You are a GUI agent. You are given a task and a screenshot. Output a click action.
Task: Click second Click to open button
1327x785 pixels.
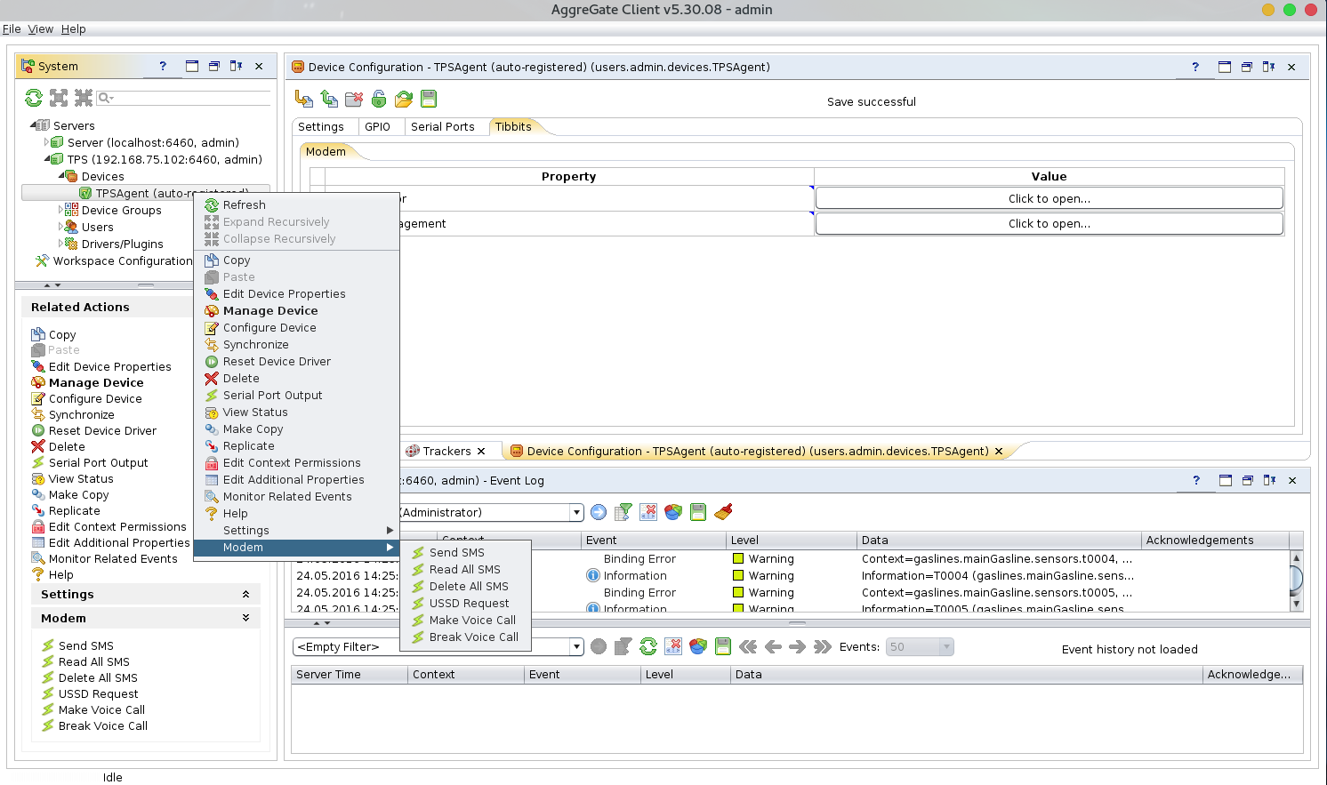1049,223
